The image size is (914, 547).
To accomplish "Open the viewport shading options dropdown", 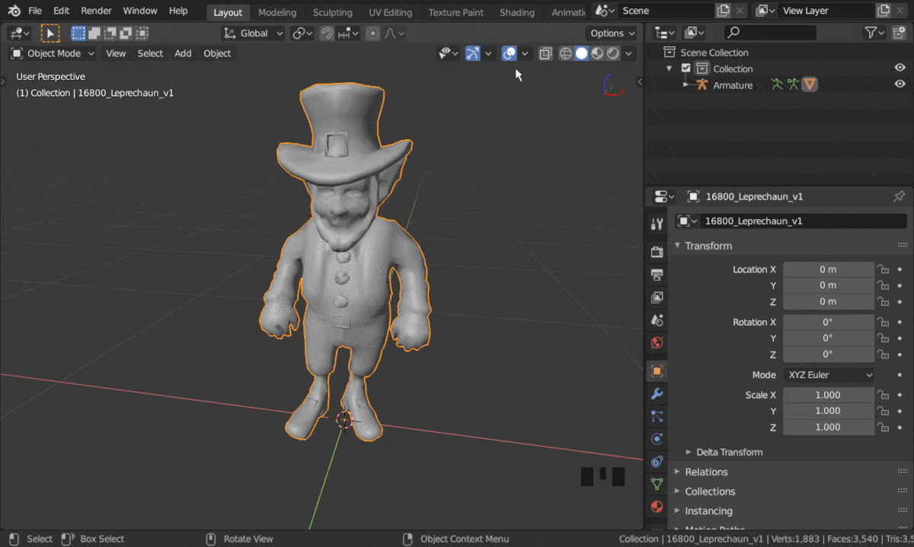I will (629, 53).
